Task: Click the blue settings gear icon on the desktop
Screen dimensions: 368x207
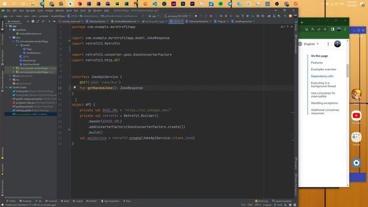Action: tap(356, 163)
